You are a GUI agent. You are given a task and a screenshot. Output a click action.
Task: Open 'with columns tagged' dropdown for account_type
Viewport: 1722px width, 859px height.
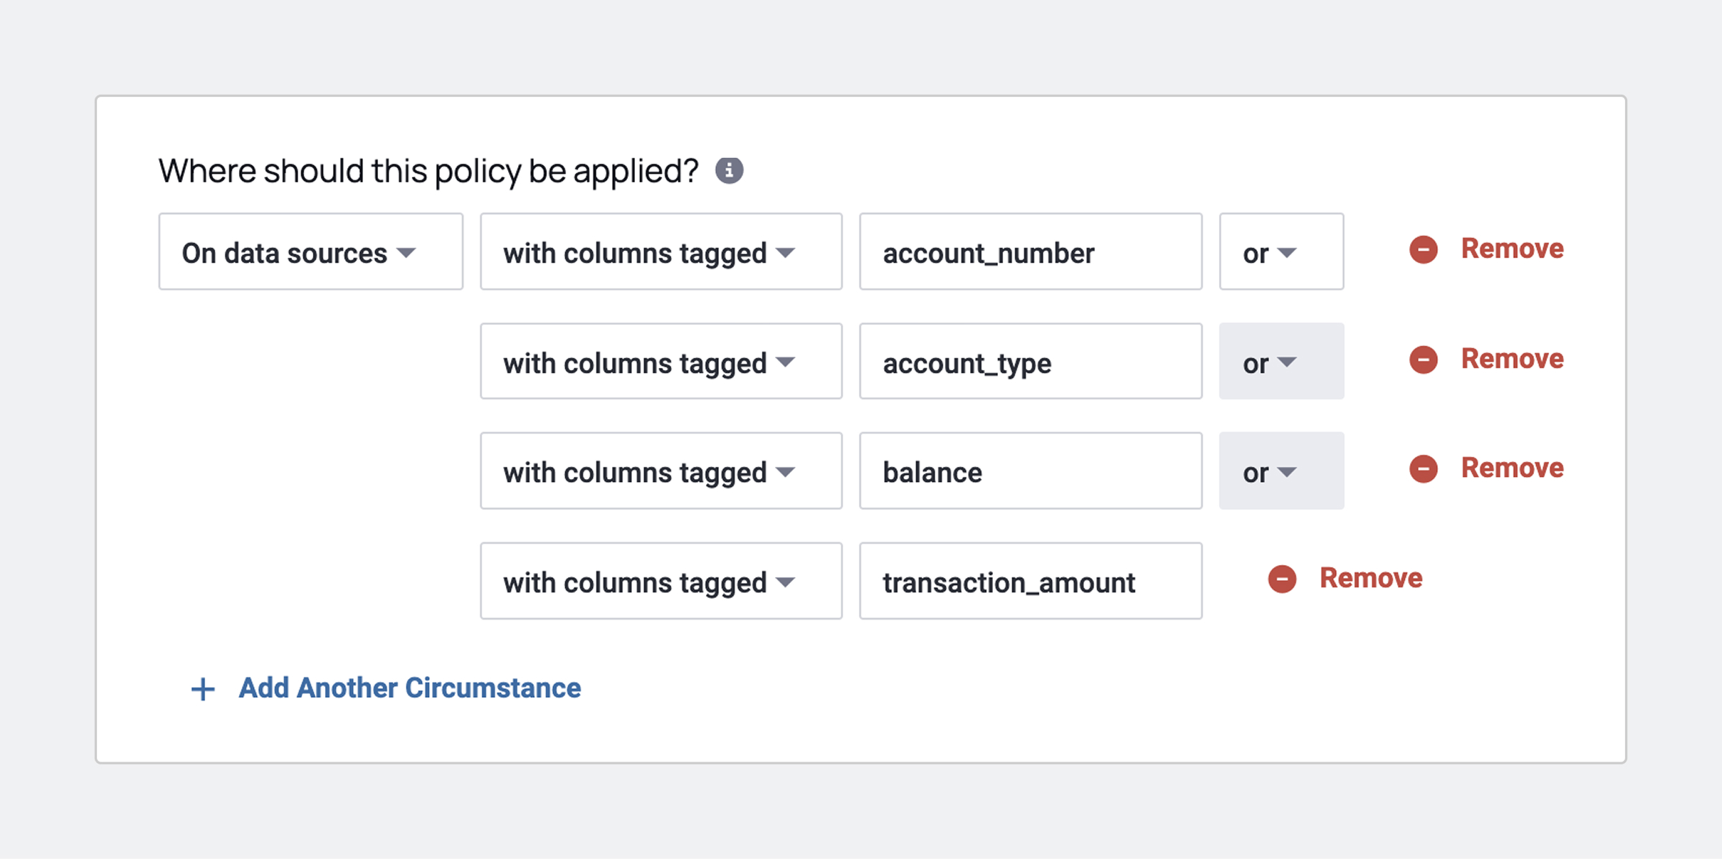point(661,361)
